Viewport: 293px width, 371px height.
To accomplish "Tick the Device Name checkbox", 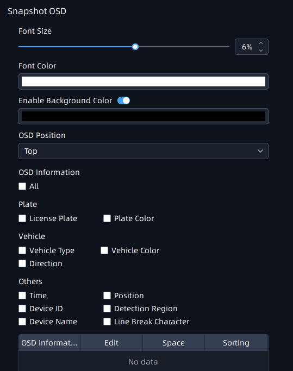I will (x=22, y=322).
